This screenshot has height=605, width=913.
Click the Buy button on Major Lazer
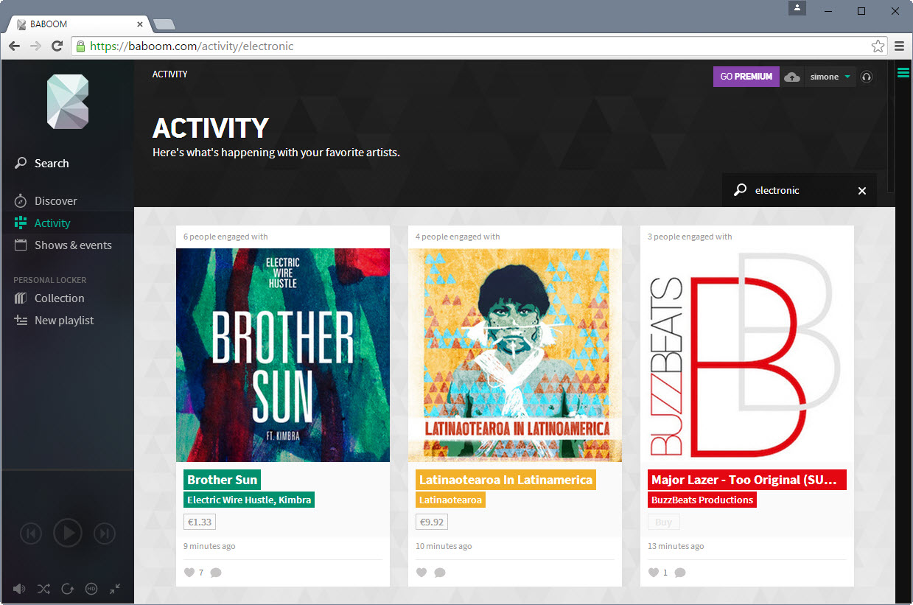tap(664, 522)
